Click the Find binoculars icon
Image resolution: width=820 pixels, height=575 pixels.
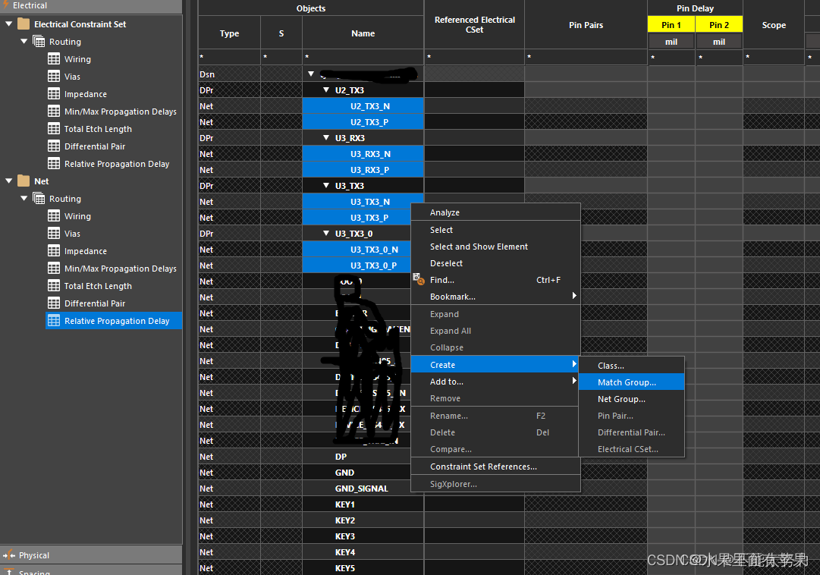point(417,280)
